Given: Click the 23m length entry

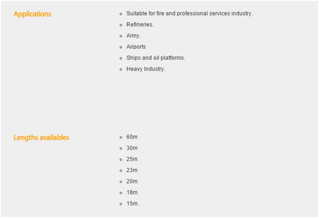Looking at the screenshot, I should coord(132,170).
